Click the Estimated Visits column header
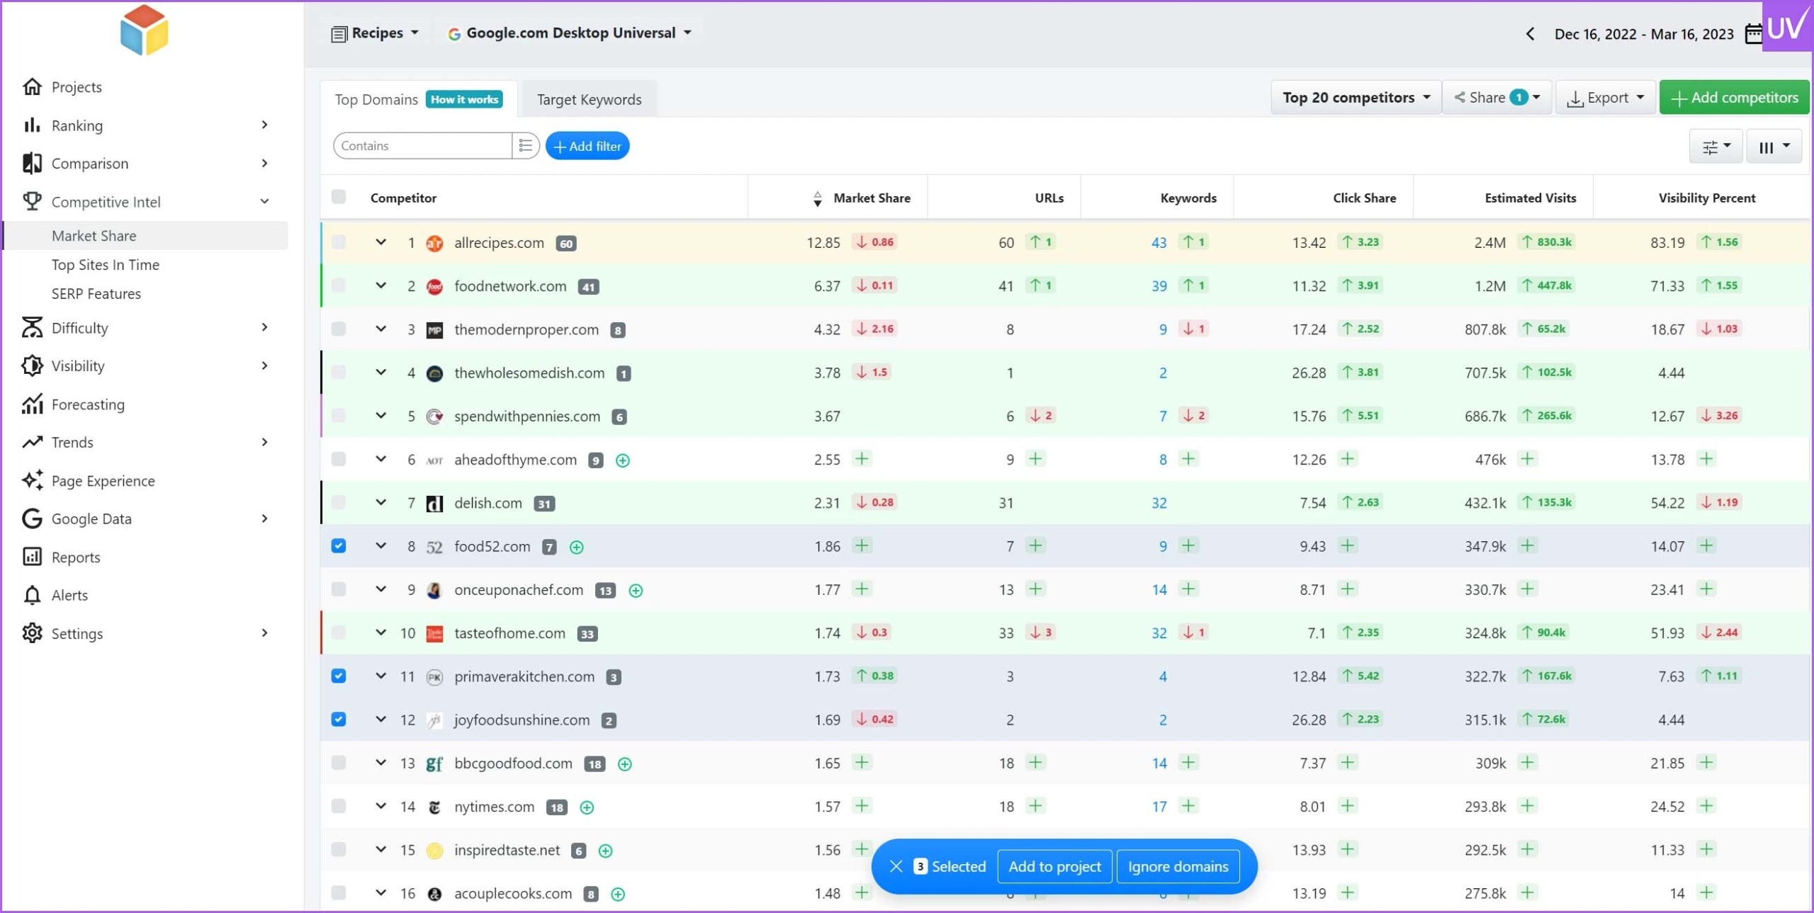 [x=1531, y=198]
